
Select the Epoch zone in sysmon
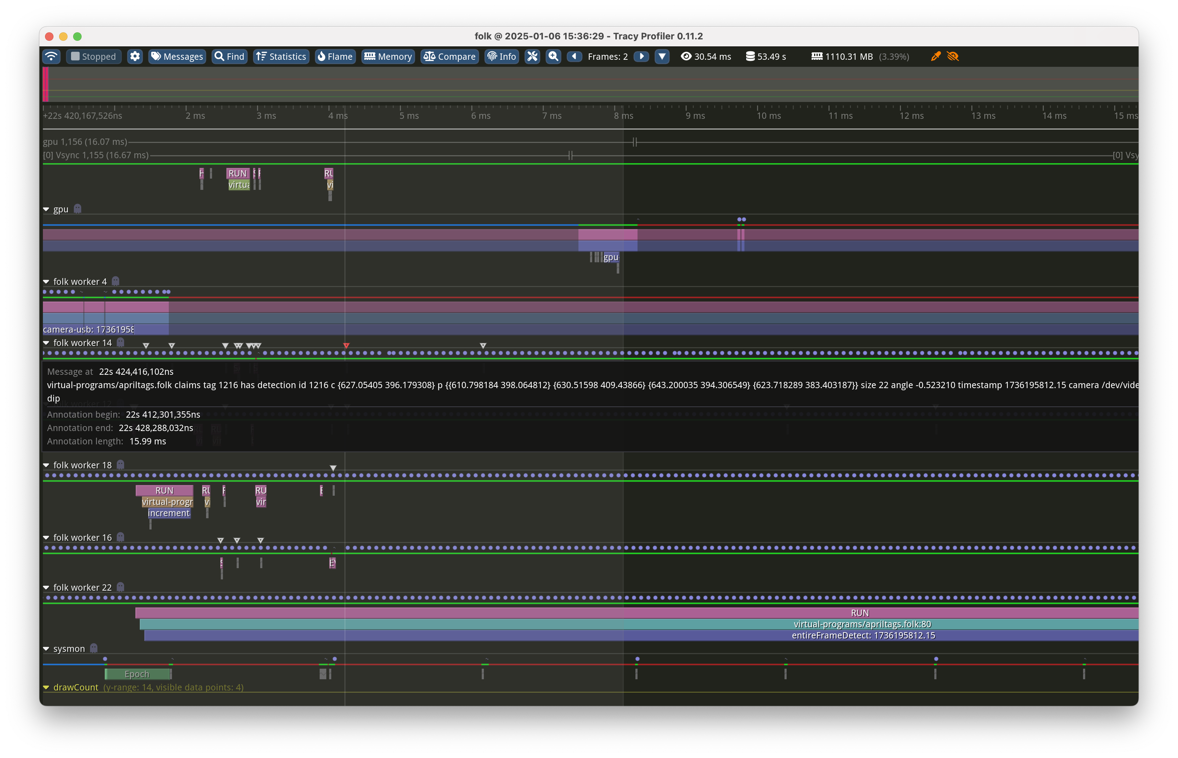tap(137, 674)
